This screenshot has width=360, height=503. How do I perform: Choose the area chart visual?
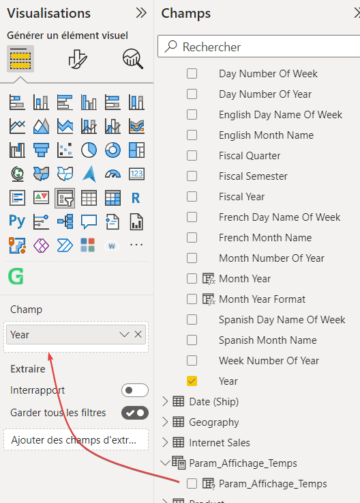(41, 126)
